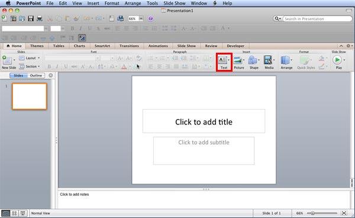Select the Slides pane toggle

coord(18,75)
